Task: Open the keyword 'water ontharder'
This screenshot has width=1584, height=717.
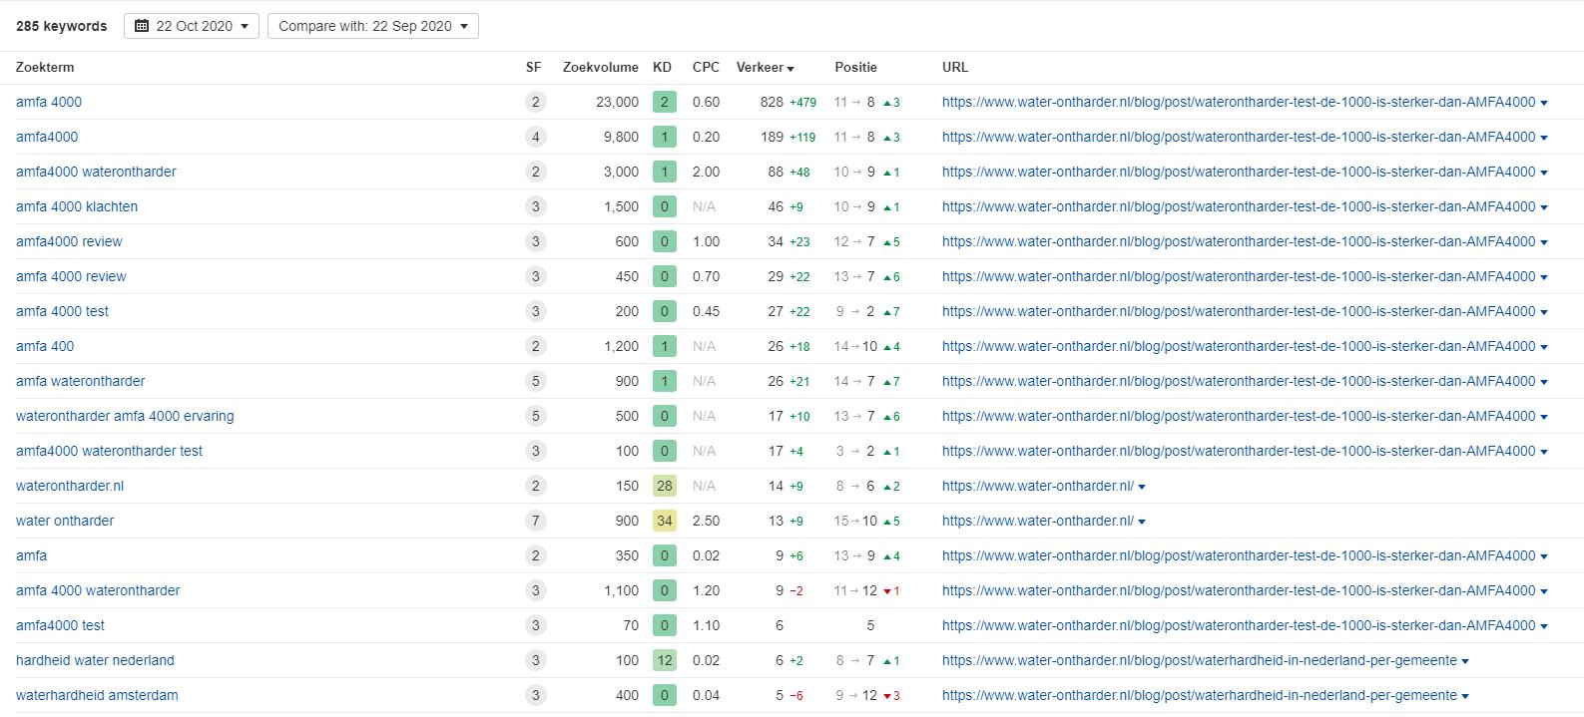Action: click(65, 521)
